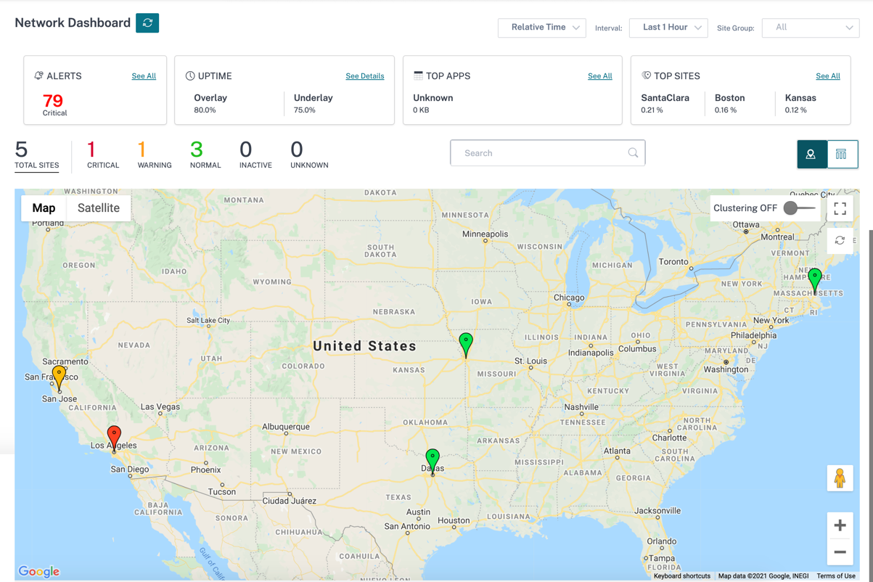Select the green Dallas site pin

[433, 462]
